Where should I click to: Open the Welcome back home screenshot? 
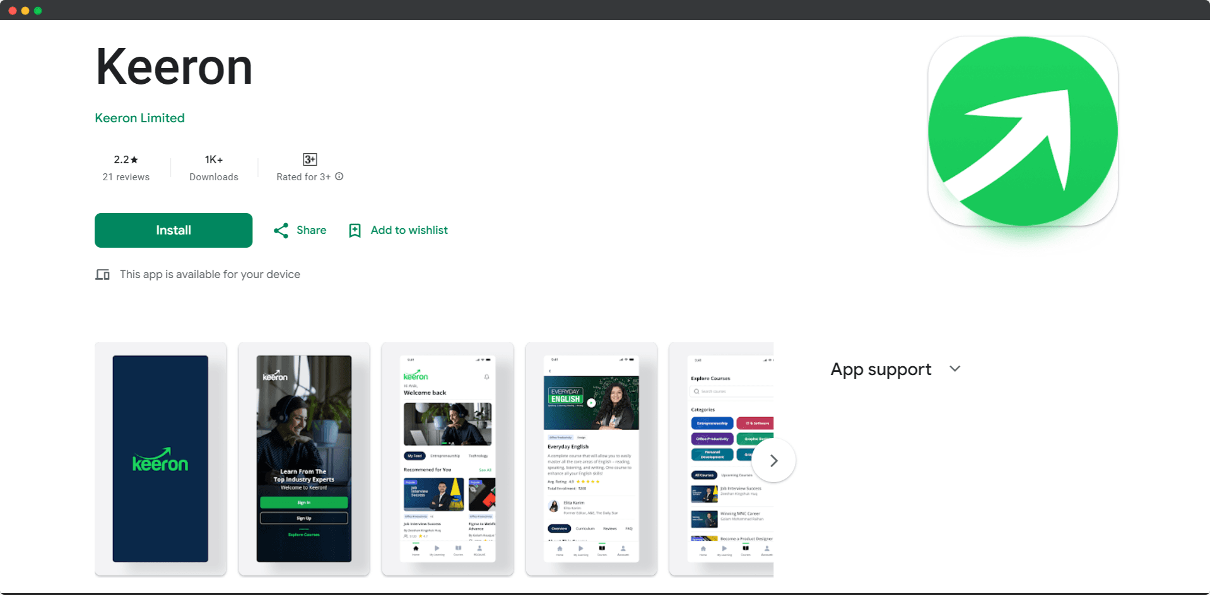[x=448, y=459]
